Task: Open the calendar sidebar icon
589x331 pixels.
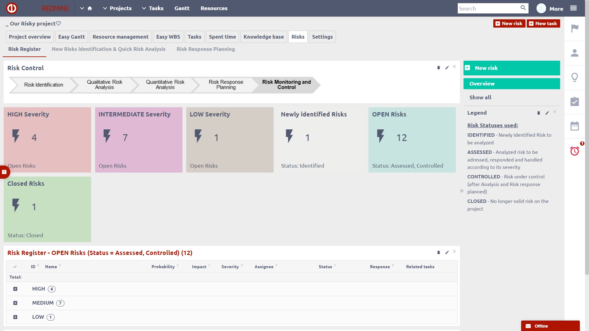Action: coord(575,126)
